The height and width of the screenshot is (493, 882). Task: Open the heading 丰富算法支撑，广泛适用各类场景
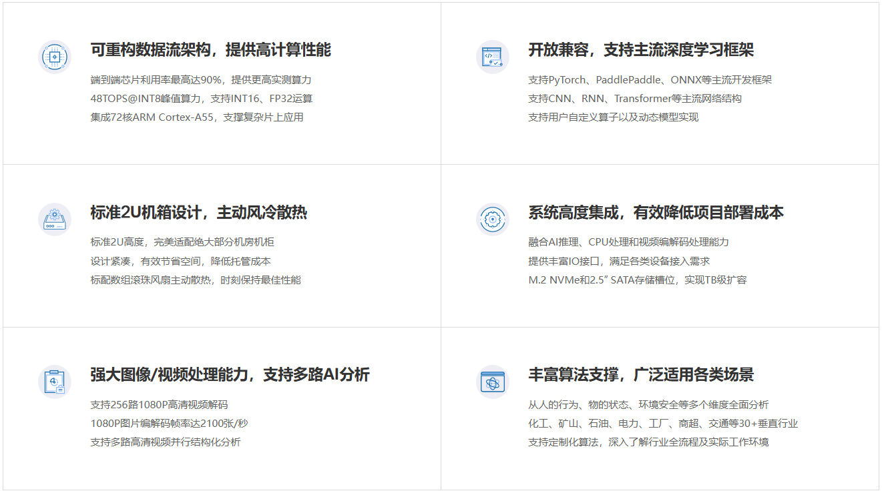point(641,375)
